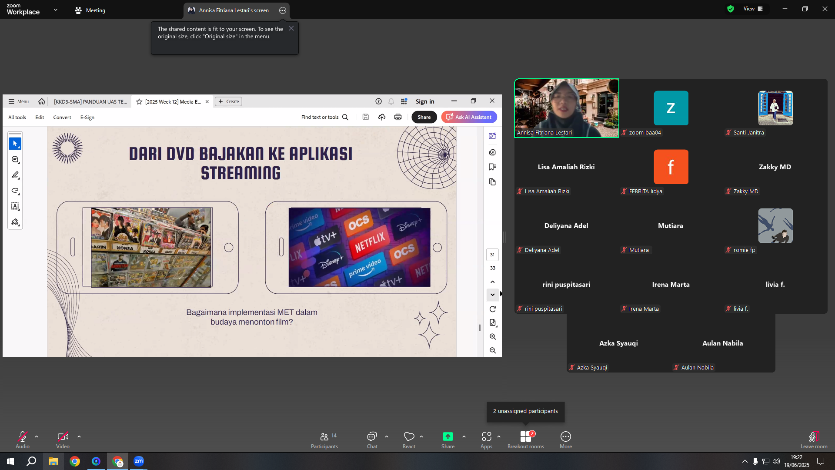Open File Explorer from taskbar

click(53, 461)
